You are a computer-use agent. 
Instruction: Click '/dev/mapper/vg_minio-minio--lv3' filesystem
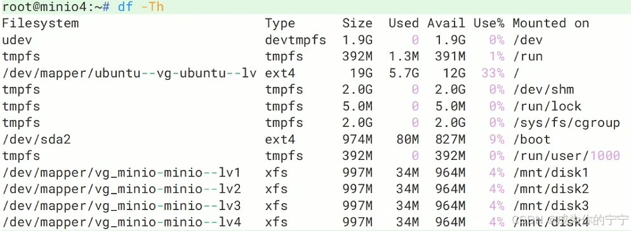(x=121, y=206)
